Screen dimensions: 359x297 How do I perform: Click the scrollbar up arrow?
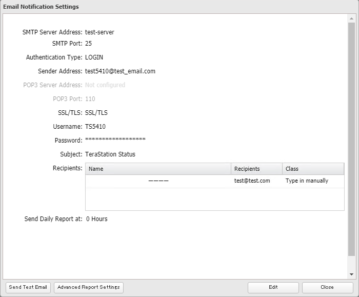click(x=352, y=18)
